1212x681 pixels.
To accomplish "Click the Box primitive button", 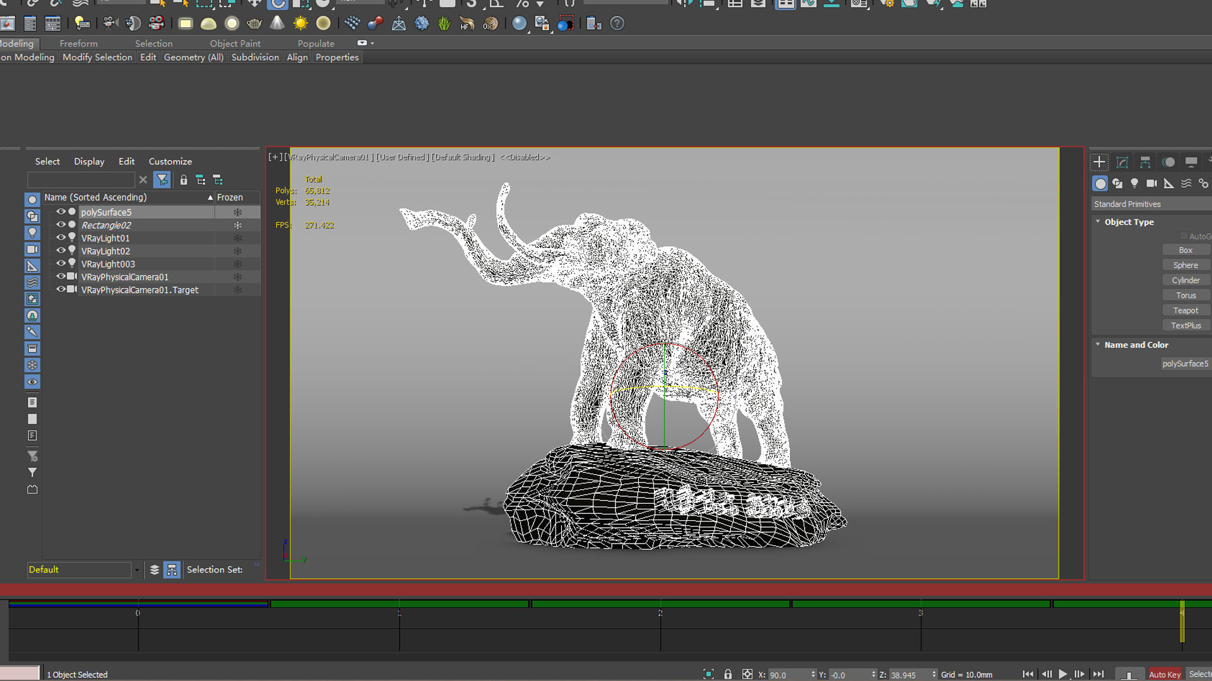I will click(x=1185, y=250).
